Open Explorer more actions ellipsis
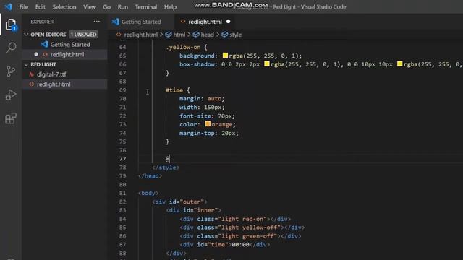The width and height of the screenshot is (463, 260). [96, 22]
